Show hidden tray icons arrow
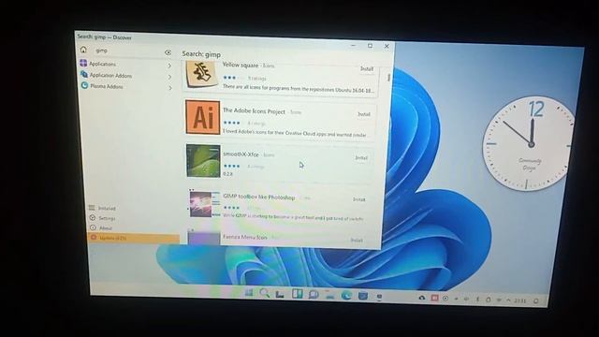 [508, 300]
